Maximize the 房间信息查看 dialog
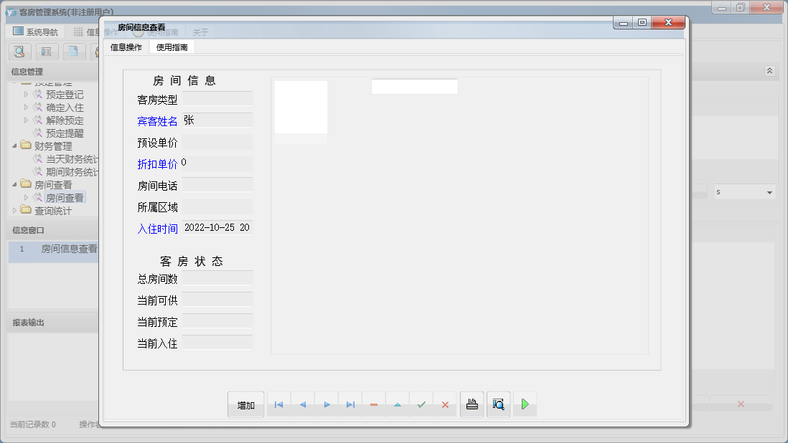The width and height of the screenshot is (788, 443). pyautogui.click(x=642, y=22)
